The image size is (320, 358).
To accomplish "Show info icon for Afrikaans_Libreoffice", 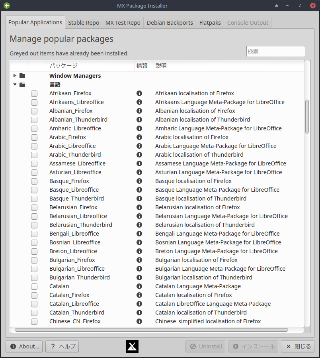I will tap(139, 102).
